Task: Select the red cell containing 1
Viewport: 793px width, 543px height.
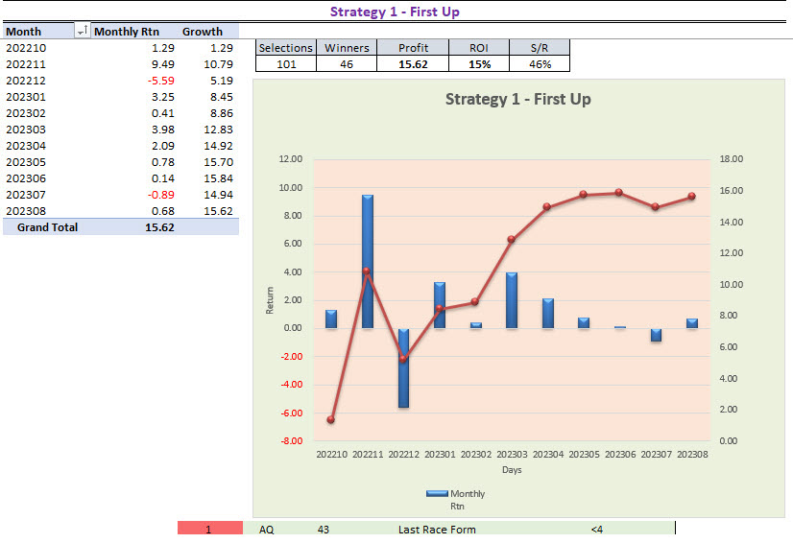Action: coord(209,529)
